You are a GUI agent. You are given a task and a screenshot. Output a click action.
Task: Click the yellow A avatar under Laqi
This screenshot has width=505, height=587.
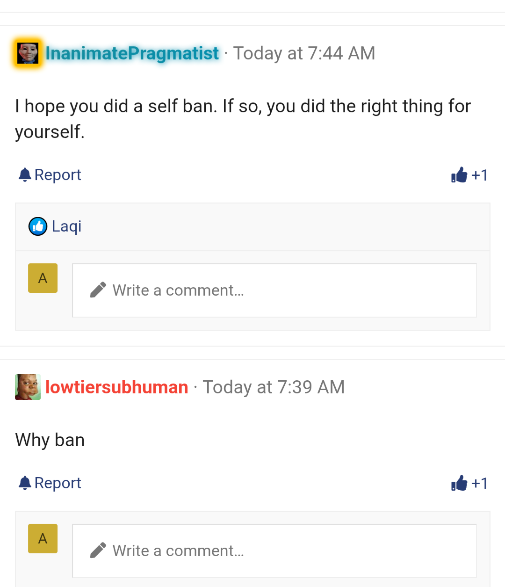[43, 278]
